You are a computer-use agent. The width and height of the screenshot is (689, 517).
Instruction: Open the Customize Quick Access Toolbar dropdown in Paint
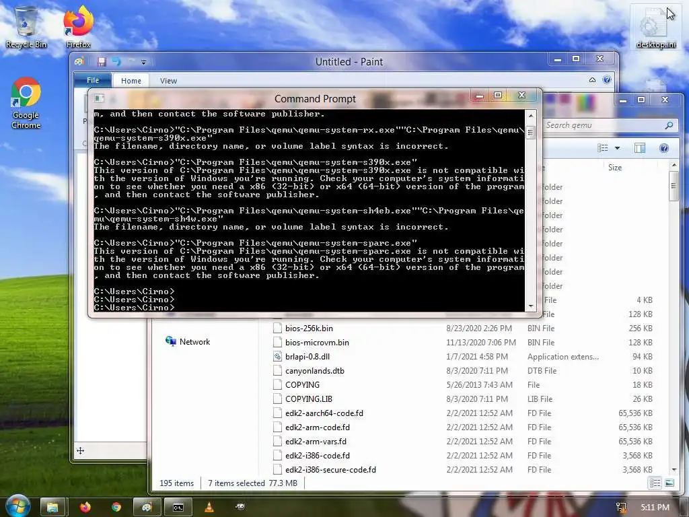tap(144, 62)
